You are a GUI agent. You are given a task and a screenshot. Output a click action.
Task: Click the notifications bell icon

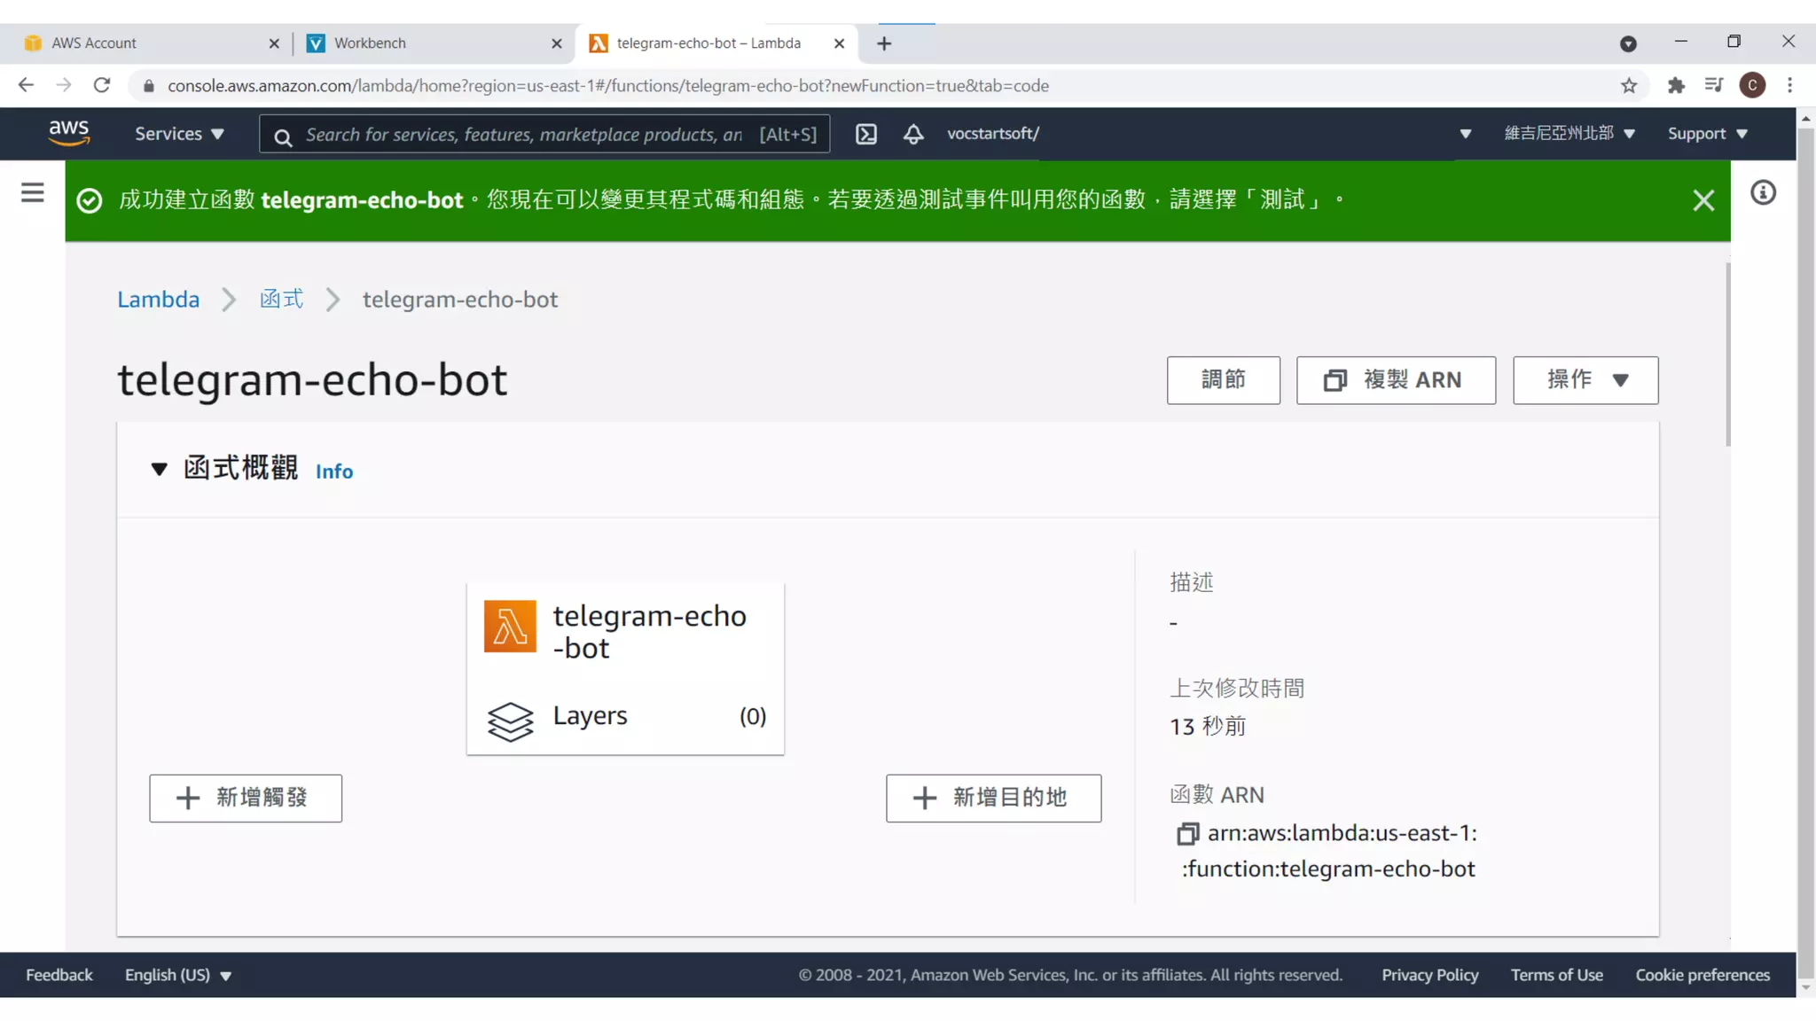pos(913,134)
